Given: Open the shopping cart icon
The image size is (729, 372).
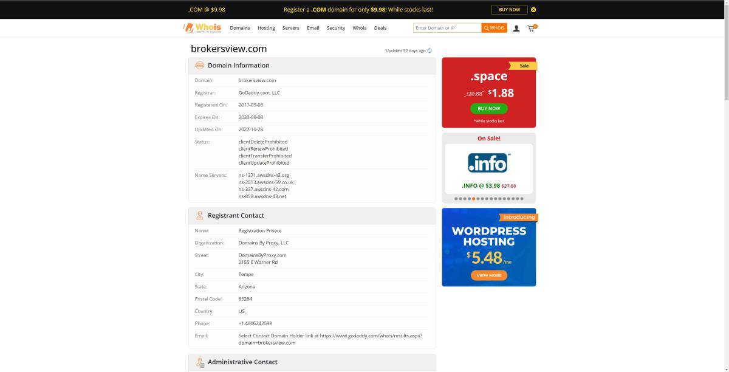Looking at the screenshot, I should (531, 27).
